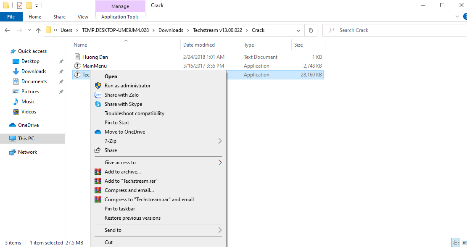This screenshot has height=247, width=467.
Task: Open the address bar history dropdown
Action: [298, 30]
